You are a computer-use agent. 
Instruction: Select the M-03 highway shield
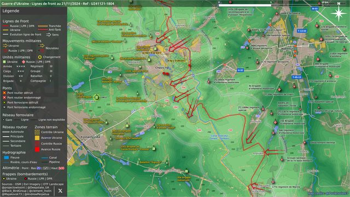(314, 9)
